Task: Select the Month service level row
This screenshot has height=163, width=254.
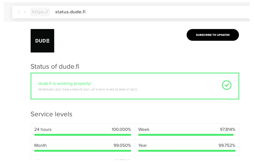Action: click(83, 147)
